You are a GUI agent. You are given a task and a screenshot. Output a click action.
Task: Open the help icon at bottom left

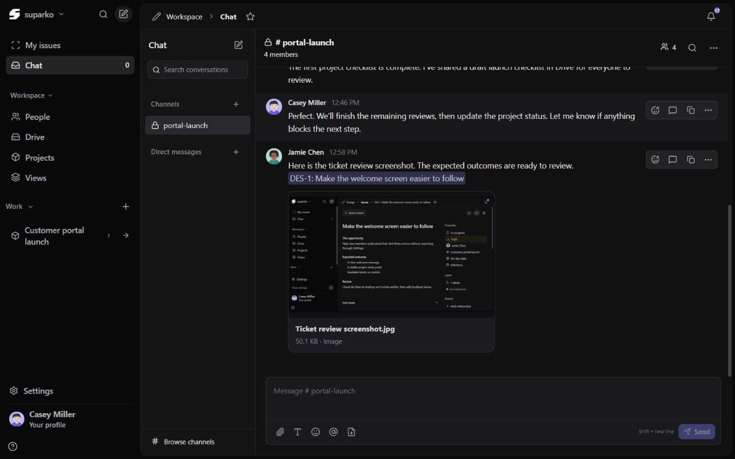13,446
